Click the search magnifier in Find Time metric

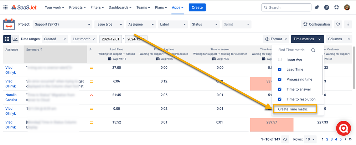point(313,50)
